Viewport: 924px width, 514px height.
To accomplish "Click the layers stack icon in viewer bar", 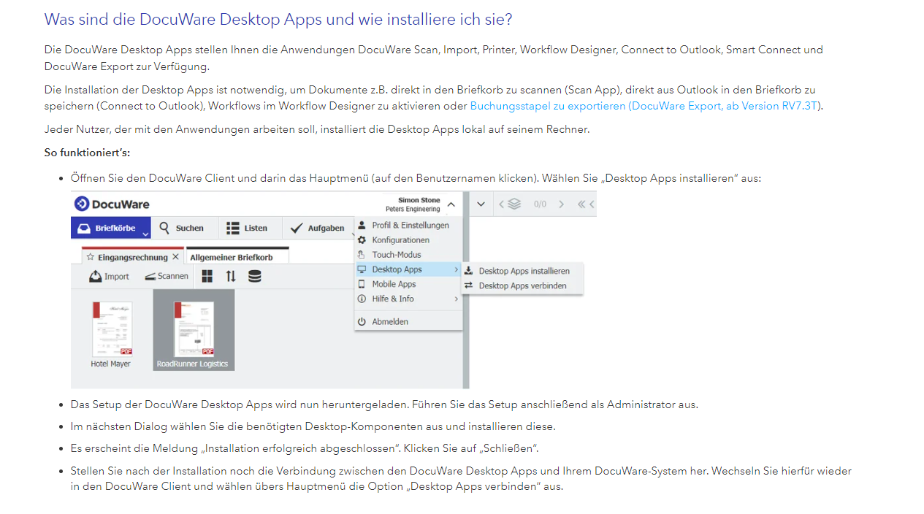I will point(514,204).
